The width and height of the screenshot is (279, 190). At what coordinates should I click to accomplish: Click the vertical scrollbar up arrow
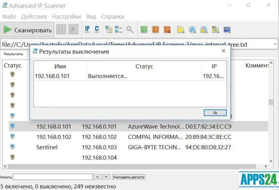tap(271, 63)
